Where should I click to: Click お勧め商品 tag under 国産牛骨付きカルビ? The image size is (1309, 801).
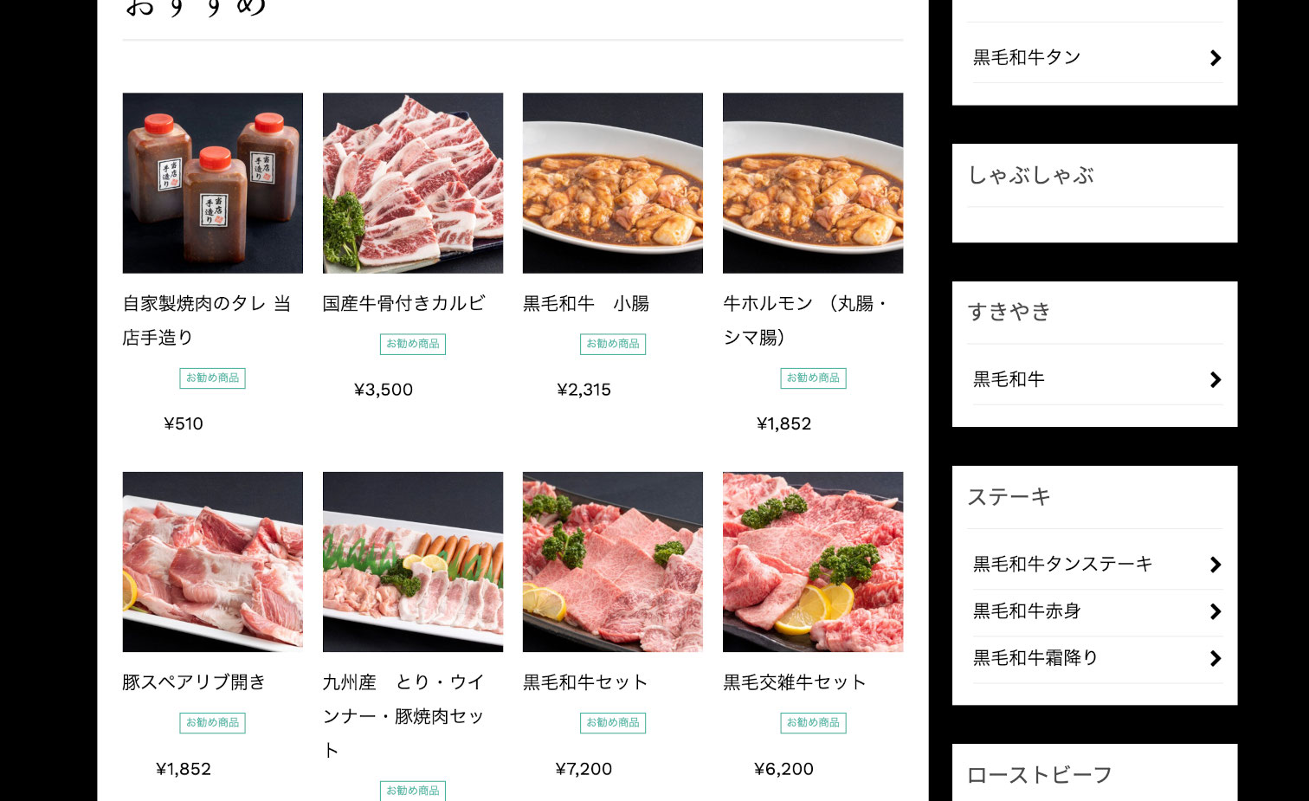413,344
